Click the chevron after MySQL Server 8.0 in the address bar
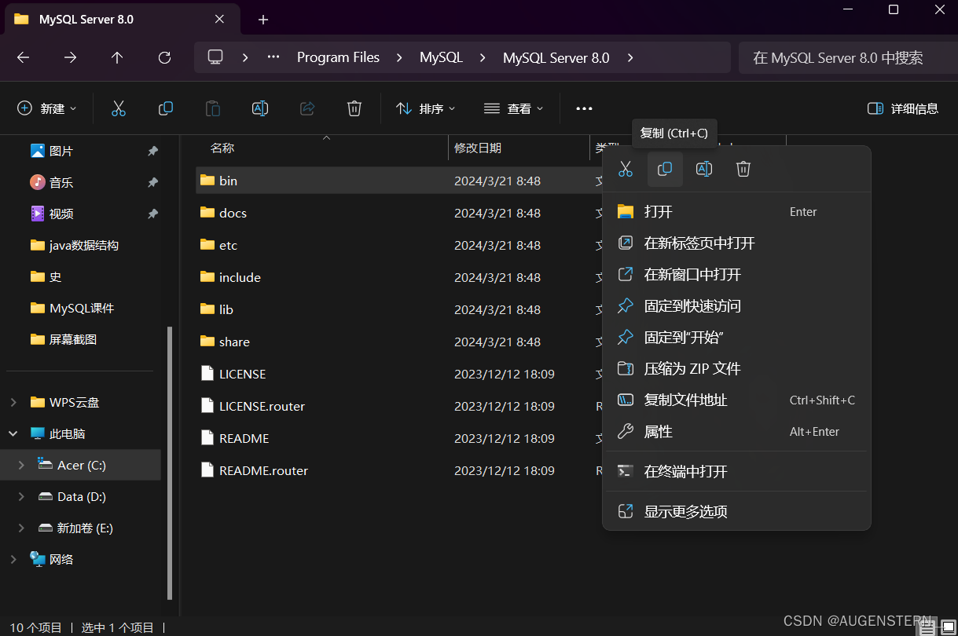The height and width of the screenshot is (636, 958). (x=630, y=57)
